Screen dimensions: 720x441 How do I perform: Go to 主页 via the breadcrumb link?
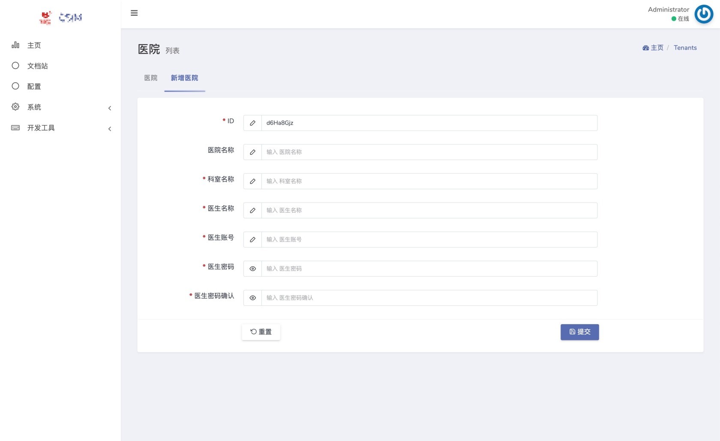(657, 48)
